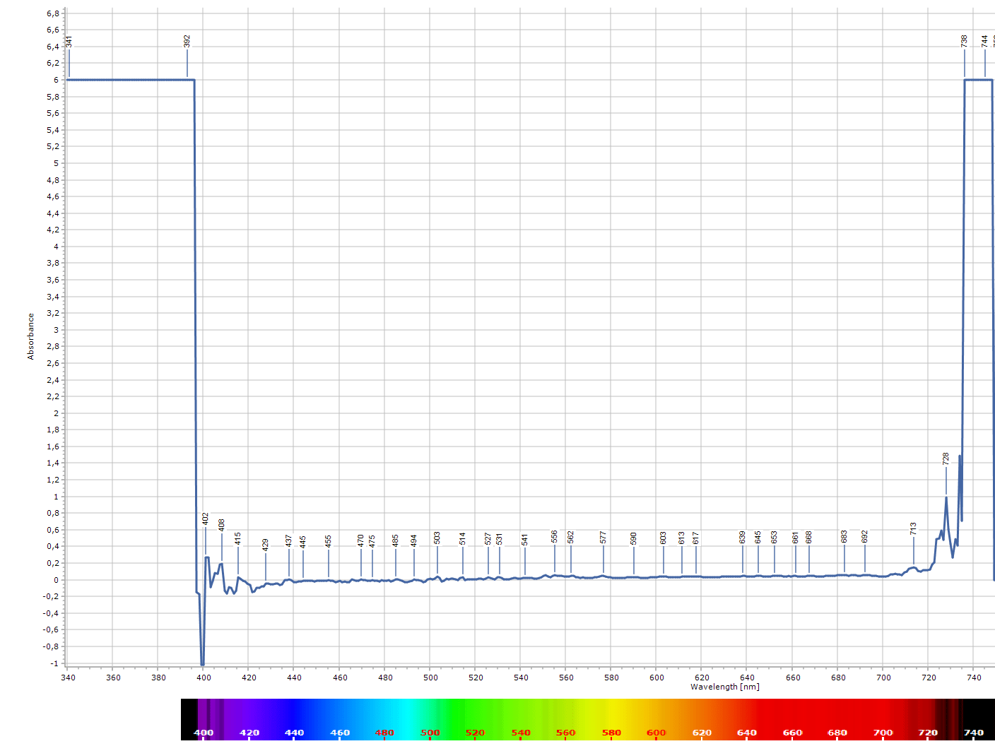This screenshot has height=751, width=995.
Task: Select the 590 nm peak label
Action: (634, 538)
